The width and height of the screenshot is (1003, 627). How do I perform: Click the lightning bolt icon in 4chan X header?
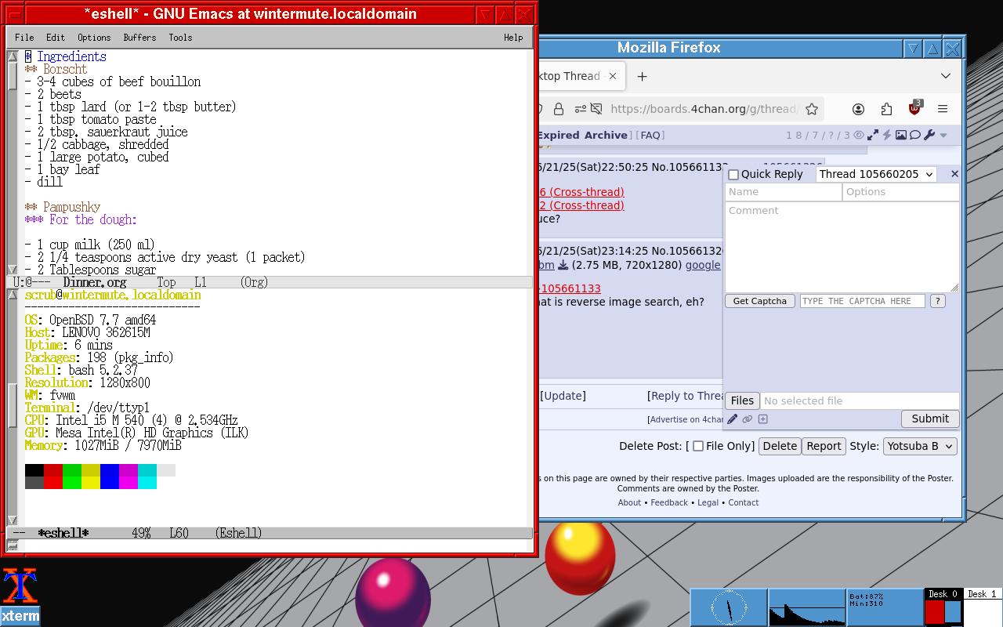click(x=887, y=135)
